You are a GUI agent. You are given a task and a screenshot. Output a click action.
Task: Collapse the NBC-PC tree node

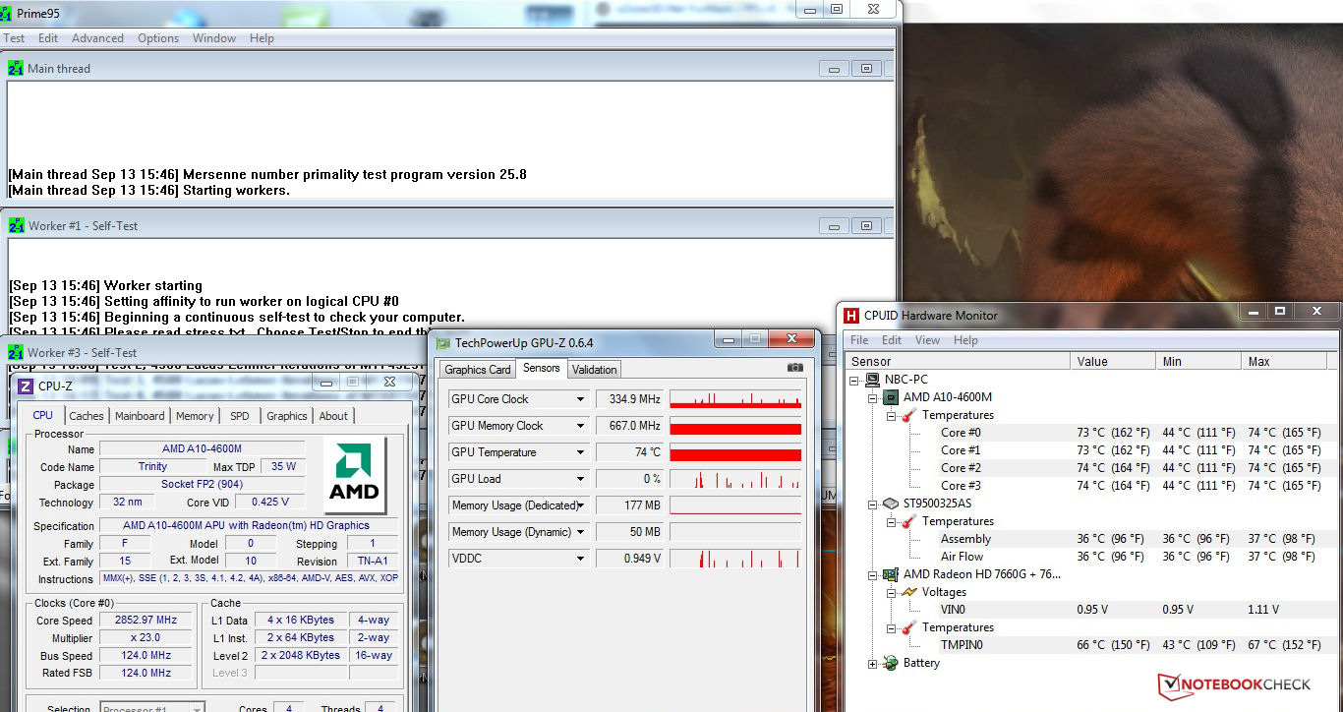click(855, 380)
